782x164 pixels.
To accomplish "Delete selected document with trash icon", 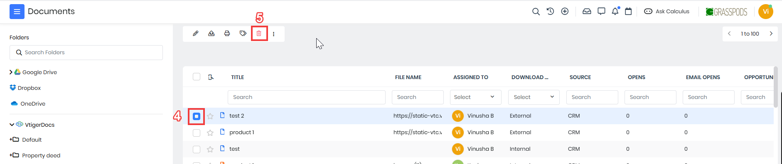I will [259, 34].
